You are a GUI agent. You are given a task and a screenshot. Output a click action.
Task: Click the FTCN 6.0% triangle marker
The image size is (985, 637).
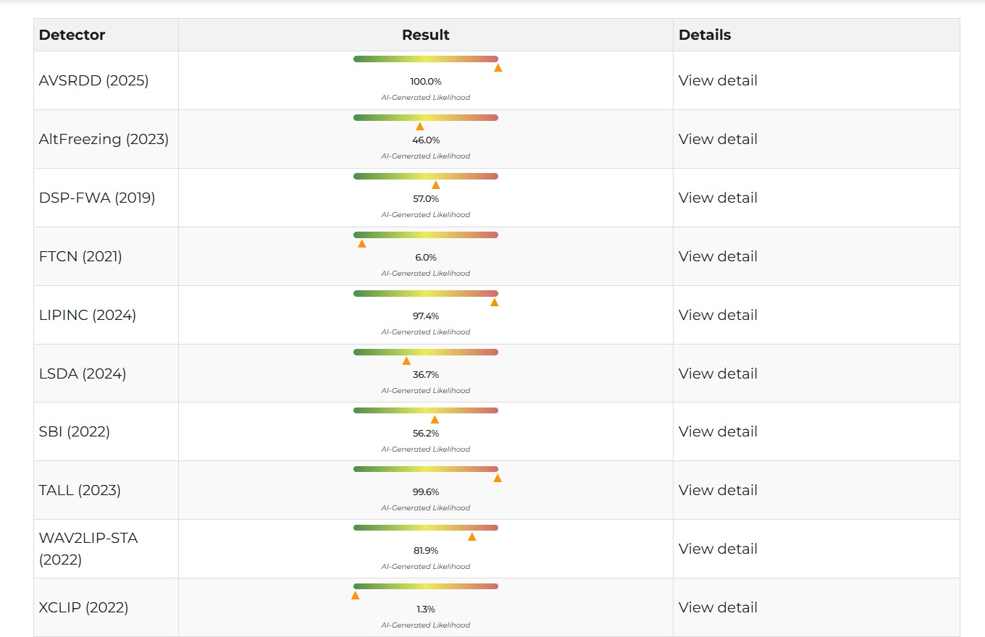coord(362,243)
